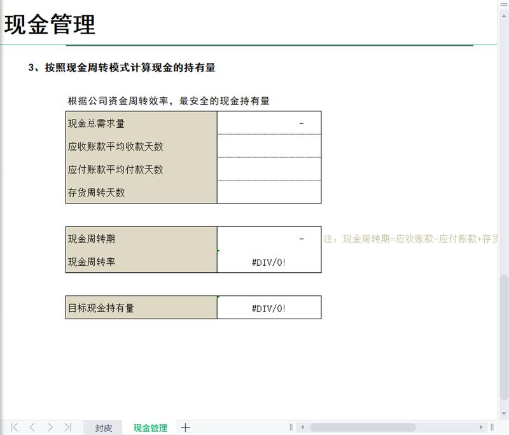Go to previous sheet tab arrow
The height and width of the screenshot is (435, 509).
click(x=32, y=427)
